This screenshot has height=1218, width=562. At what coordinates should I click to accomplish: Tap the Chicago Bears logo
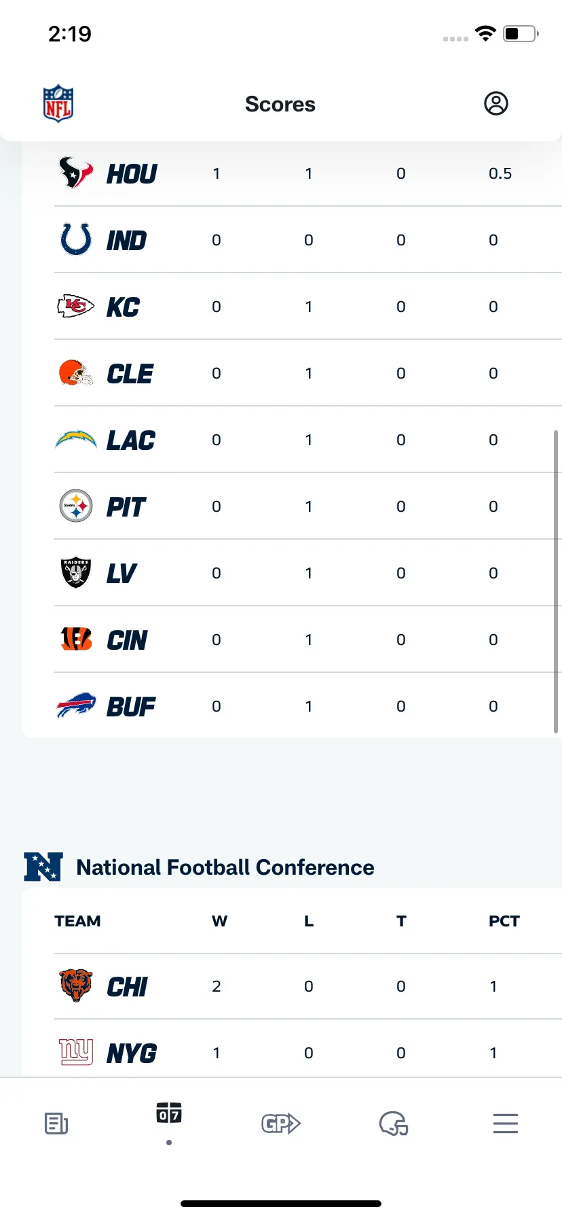click(76, 986)
